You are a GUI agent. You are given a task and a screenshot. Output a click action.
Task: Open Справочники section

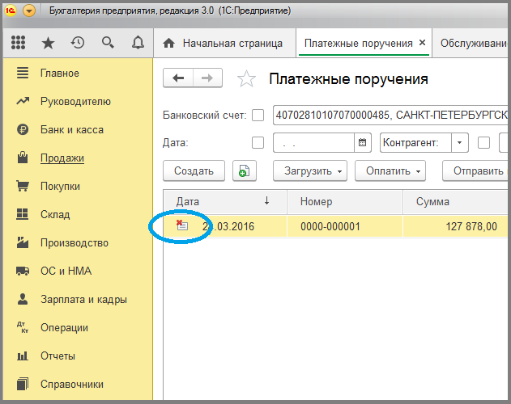[72, 384]
